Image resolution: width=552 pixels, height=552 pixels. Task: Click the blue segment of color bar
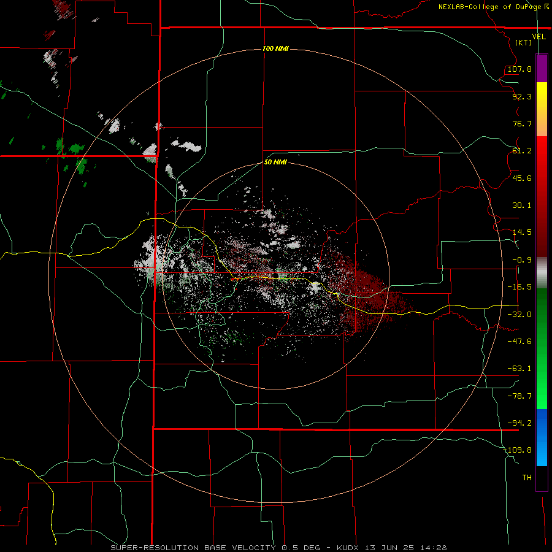pyautogui.click(x=542, y=437)
